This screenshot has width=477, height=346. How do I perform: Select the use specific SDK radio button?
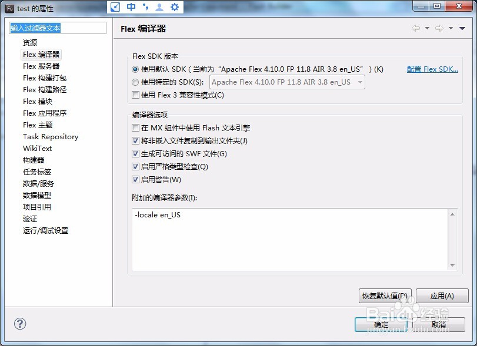tap(135, 82)
